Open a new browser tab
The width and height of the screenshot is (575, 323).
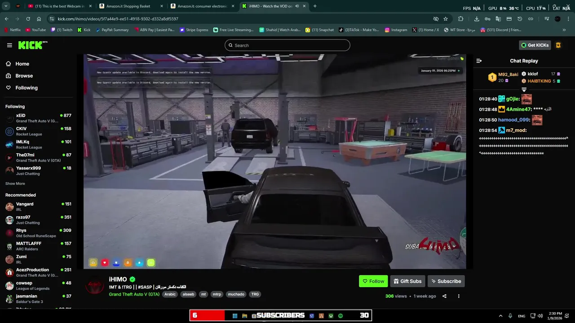click(314, 6)
